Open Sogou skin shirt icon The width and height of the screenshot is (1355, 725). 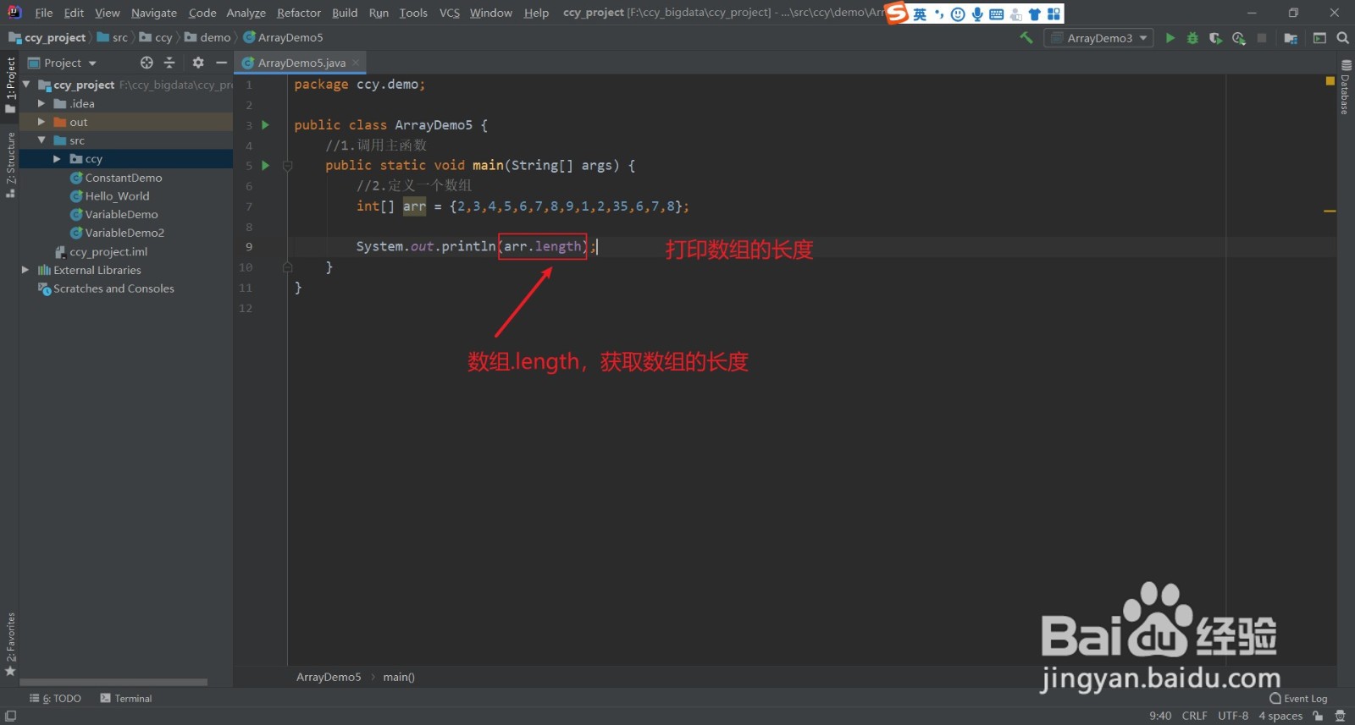1034,14
